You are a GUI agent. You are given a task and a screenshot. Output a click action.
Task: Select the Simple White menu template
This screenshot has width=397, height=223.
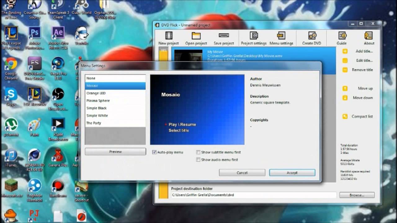point(115,116)
